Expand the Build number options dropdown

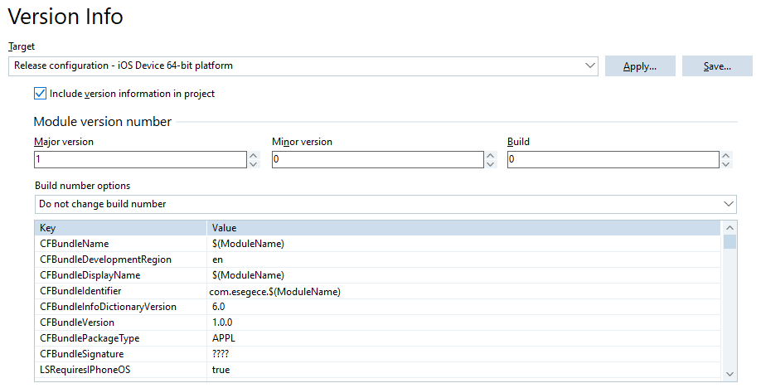point(385,204)
